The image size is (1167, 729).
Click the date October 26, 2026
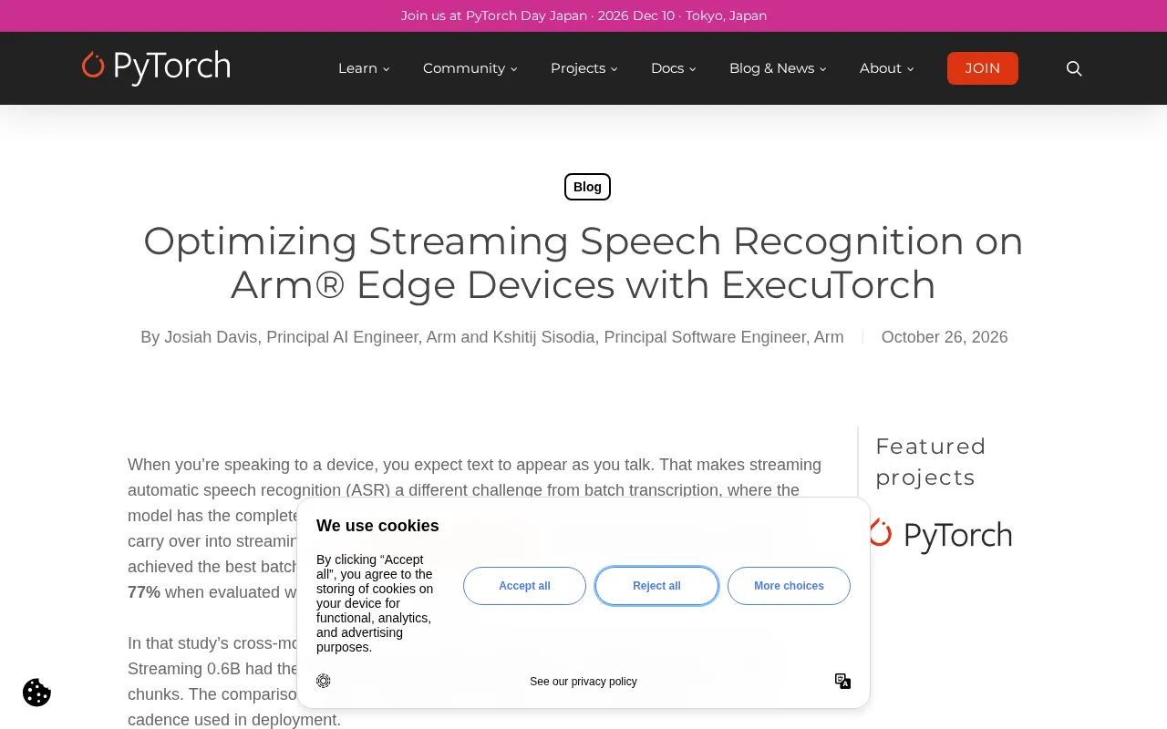click(x=945, y=337)
